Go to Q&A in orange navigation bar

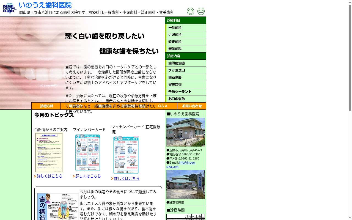coord(163,106)
